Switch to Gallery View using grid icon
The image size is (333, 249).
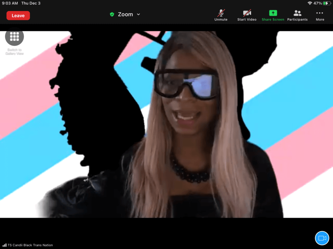click(x=14, y=36)
